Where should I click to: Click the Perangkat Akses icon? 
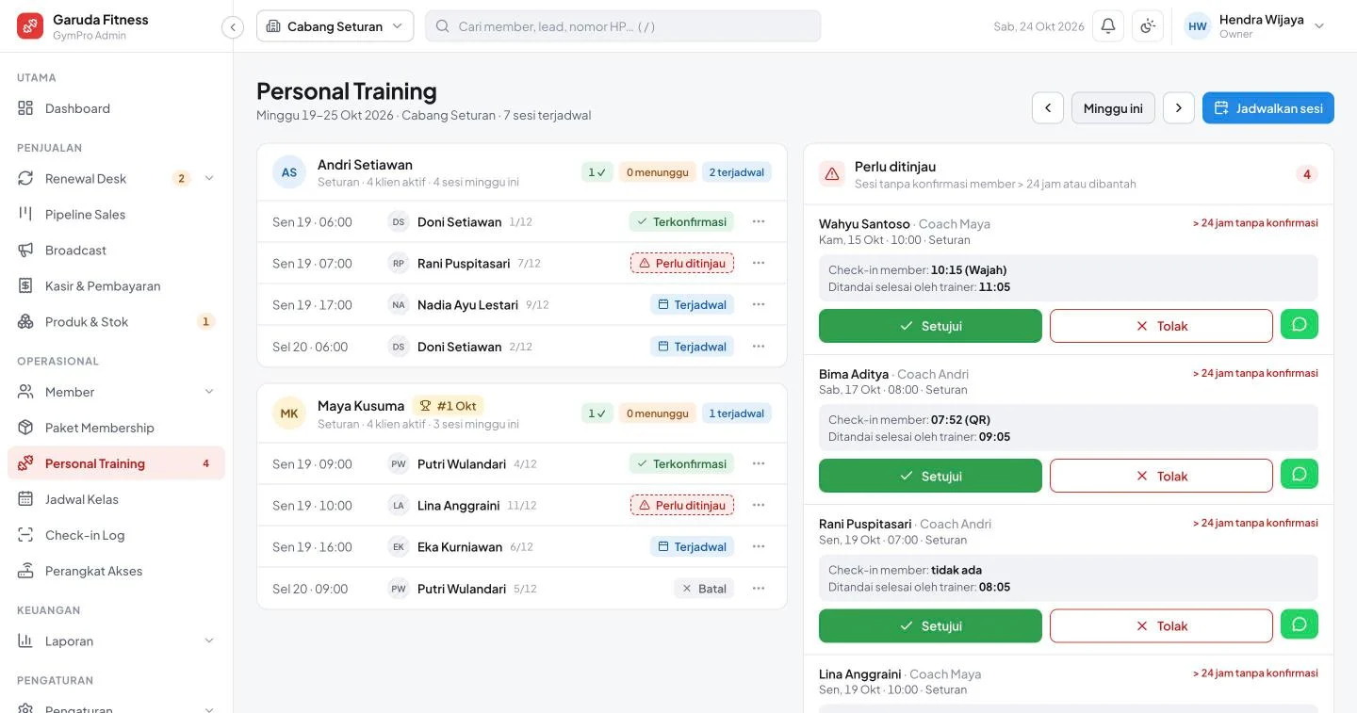(25, 571)
